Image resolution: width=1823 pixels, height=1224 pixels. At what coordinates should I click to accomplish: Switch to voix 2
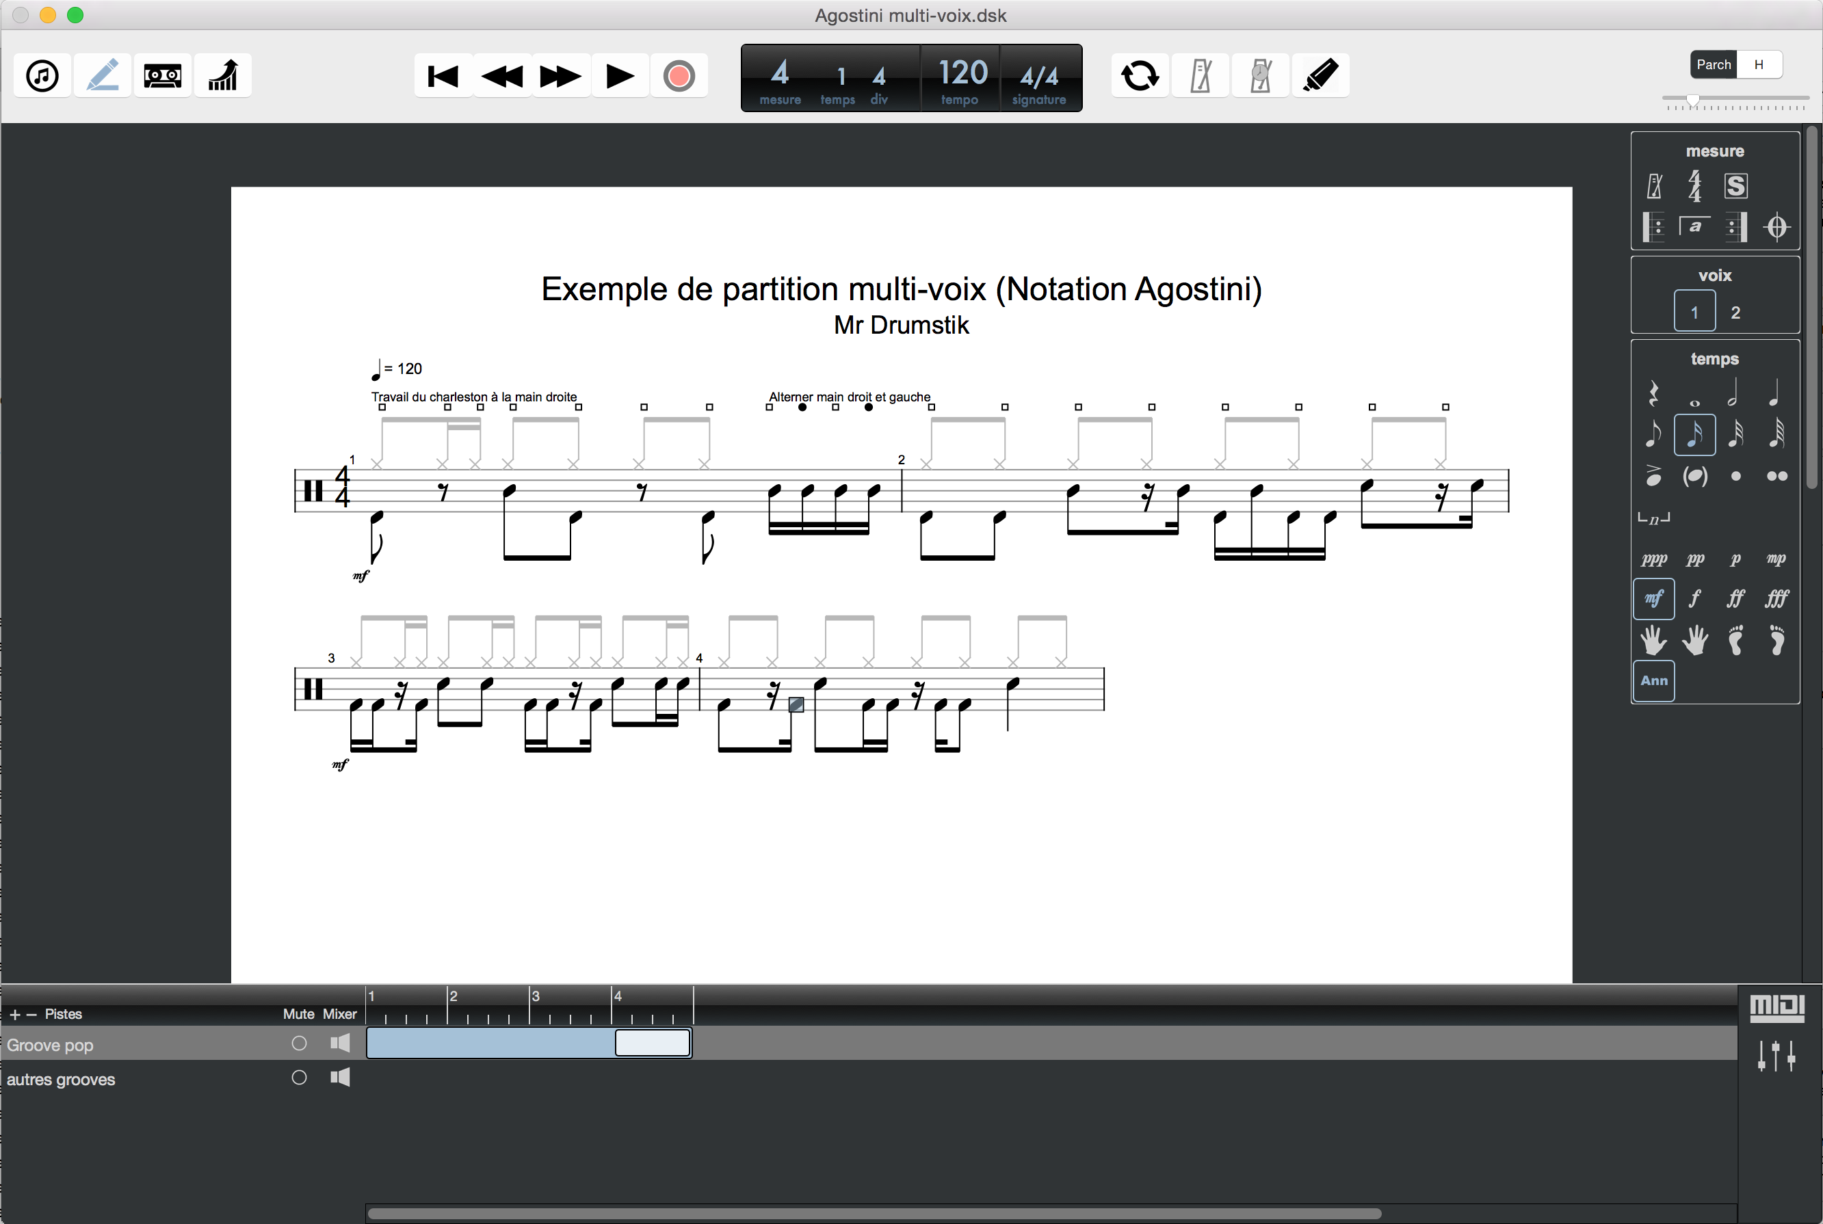[1735, 312]
